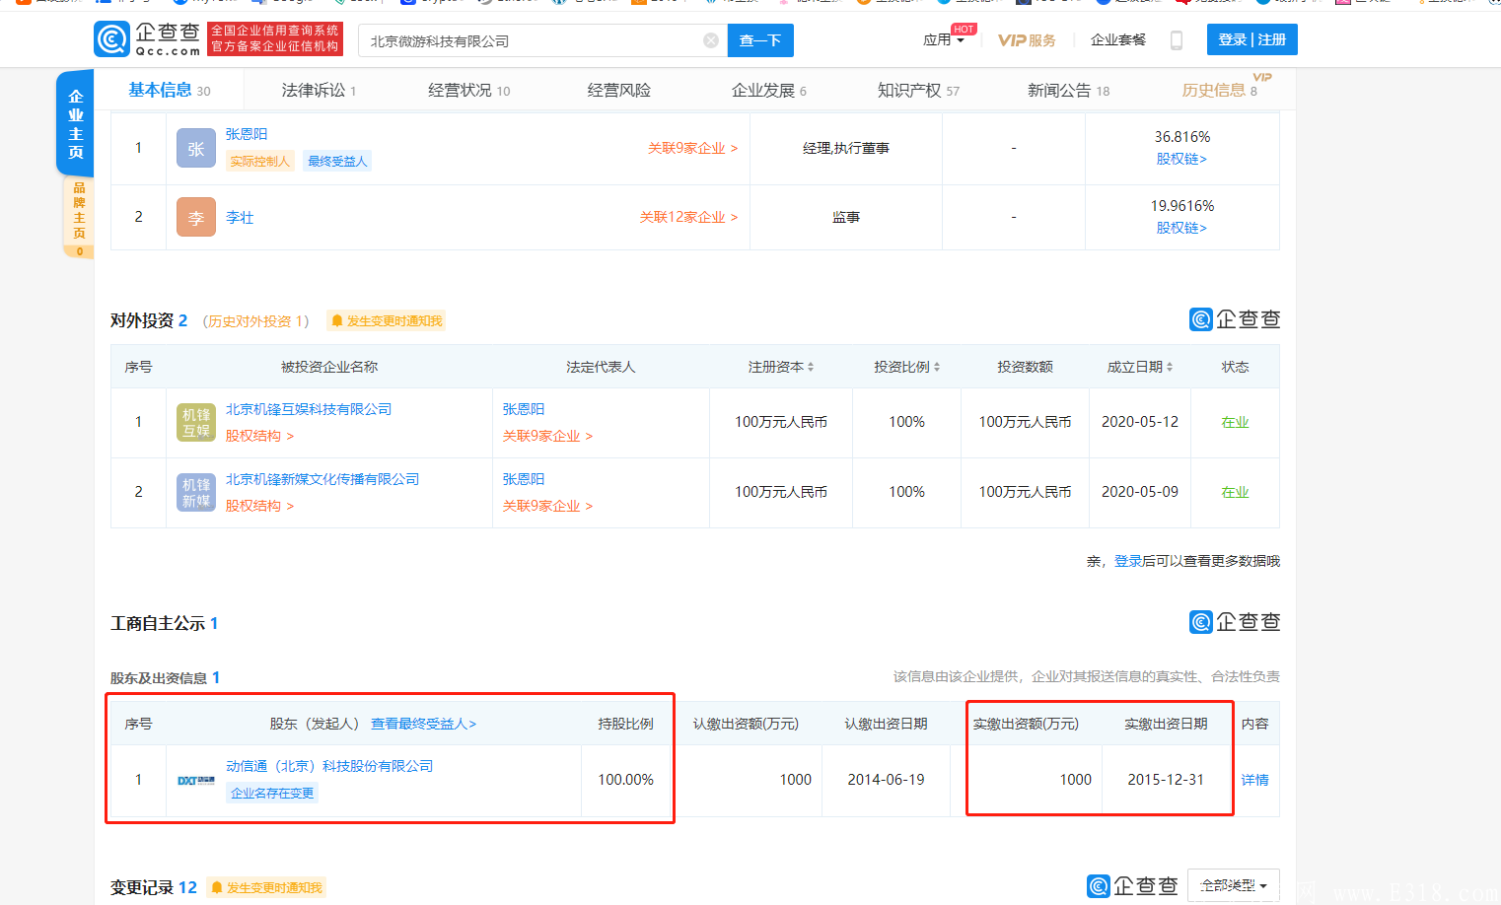Click legal representative 张恩阳 in 机锋新媒 row
Image resolution: width=1501 pixels, height=905 pixels.
[524, 479]
